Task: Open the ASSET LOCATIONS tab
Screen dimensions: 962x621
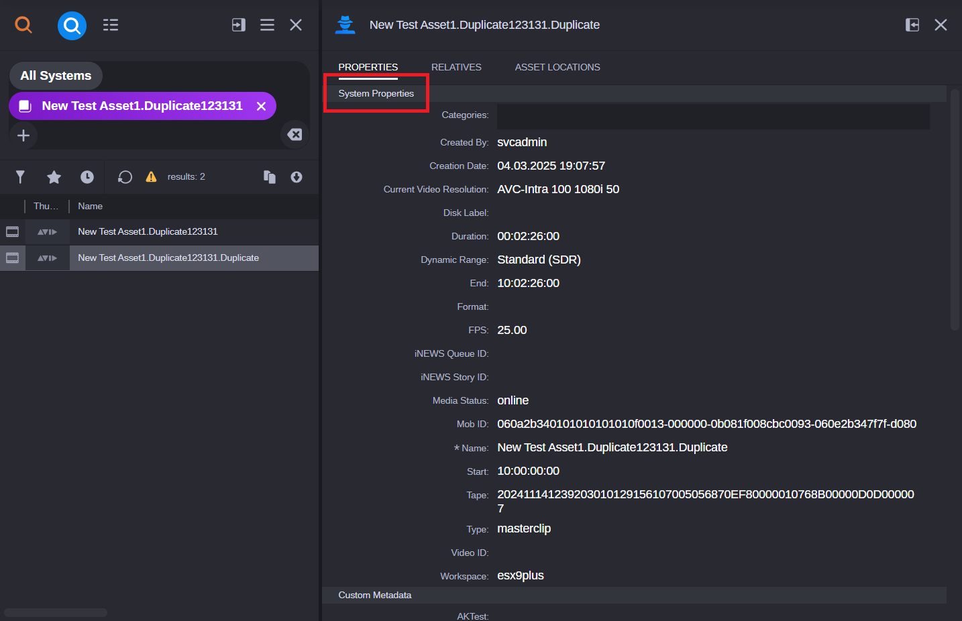Action: coord(557,67)
